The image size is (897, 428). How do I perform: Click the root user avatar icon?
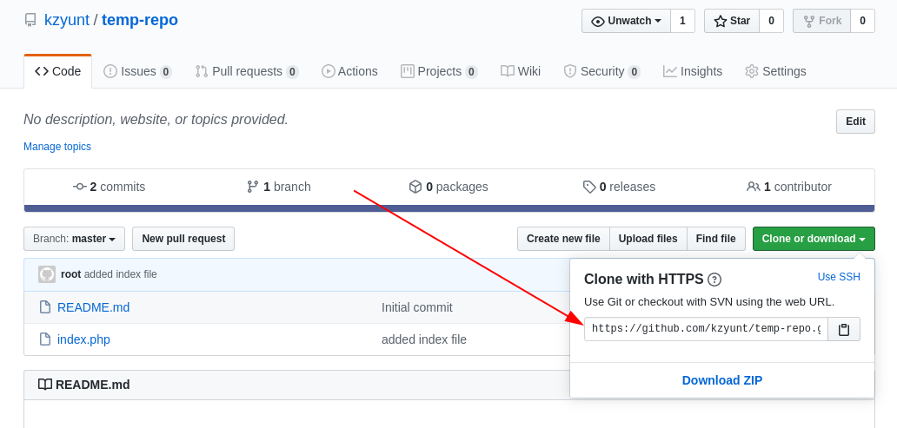(x=47, y=274)
